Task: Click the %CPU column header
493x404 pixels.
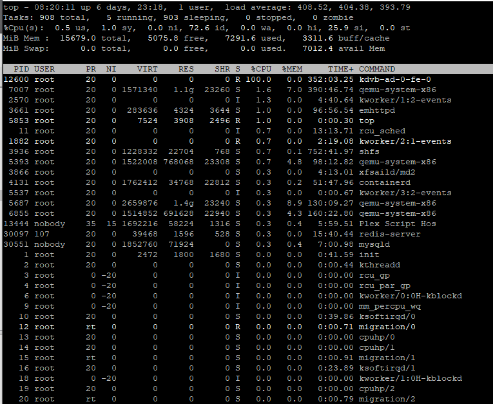Action: coord(261,69)
